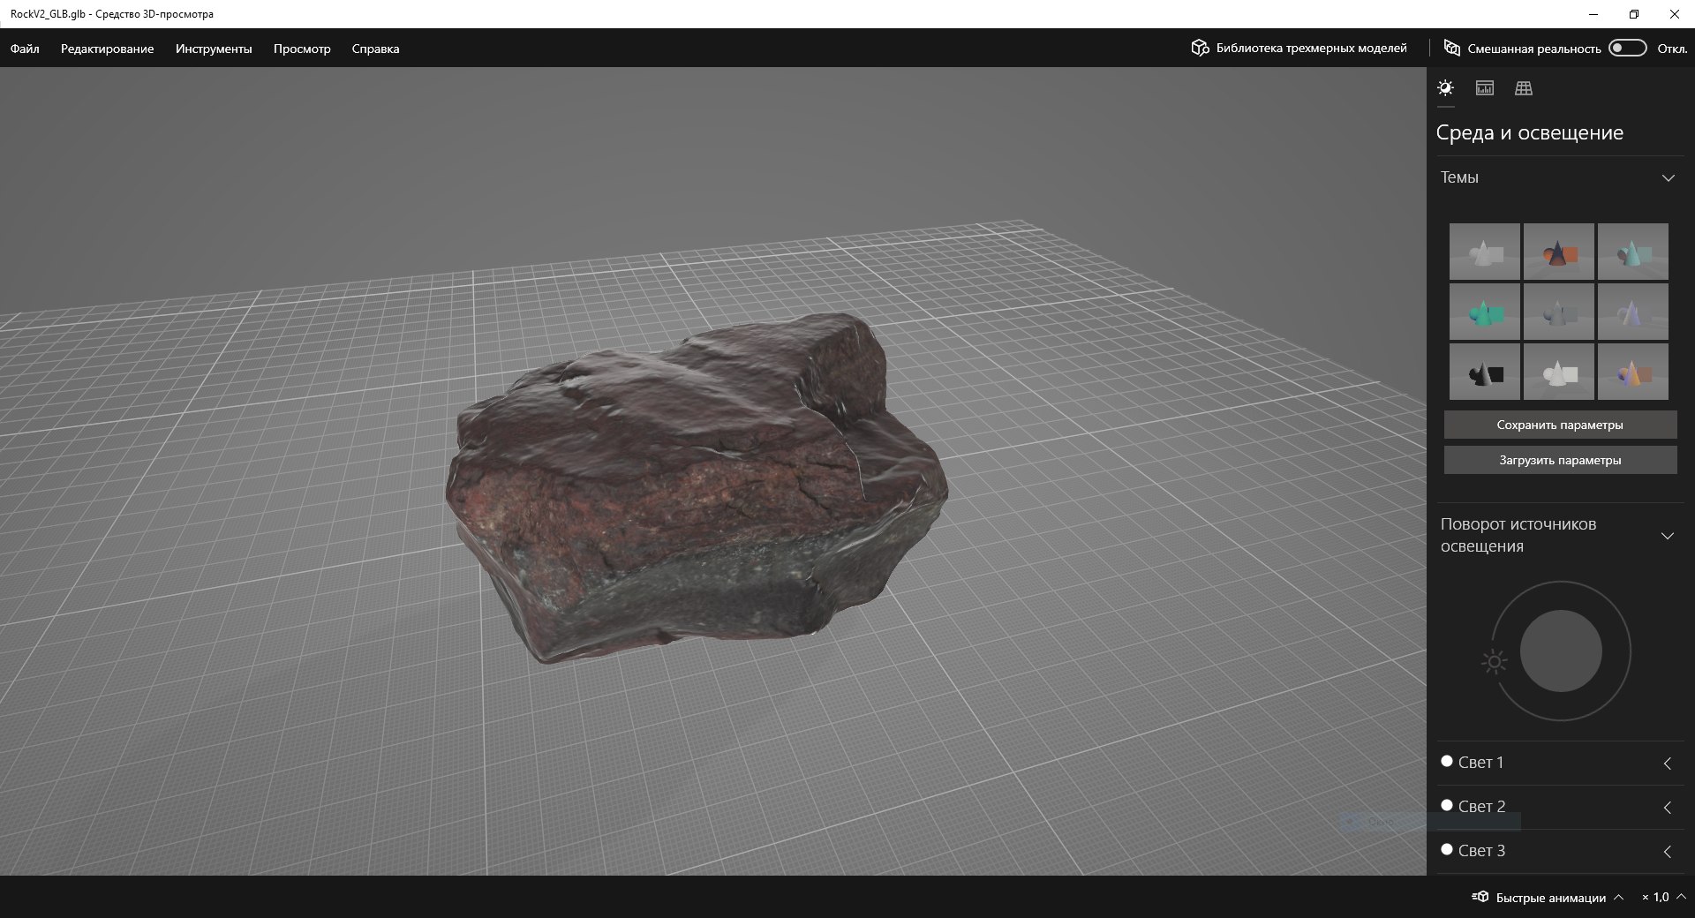Select the light teal theme in top row
Viewport: 1695px width, 918px height.
click(x=1633, y=252)
